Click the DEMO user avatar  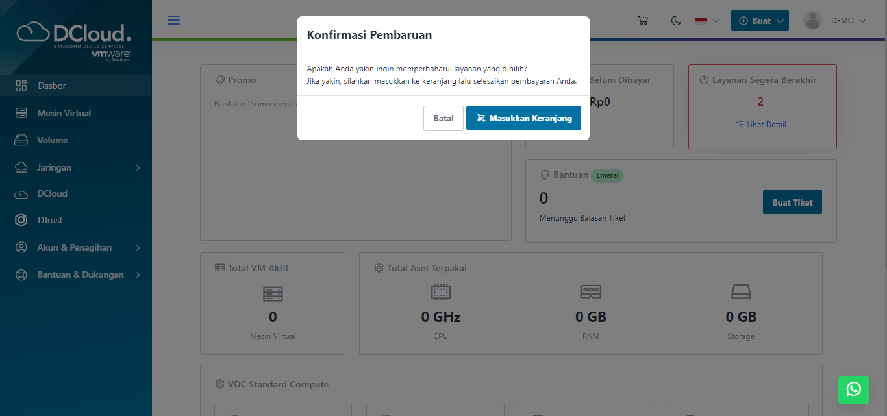812,21
